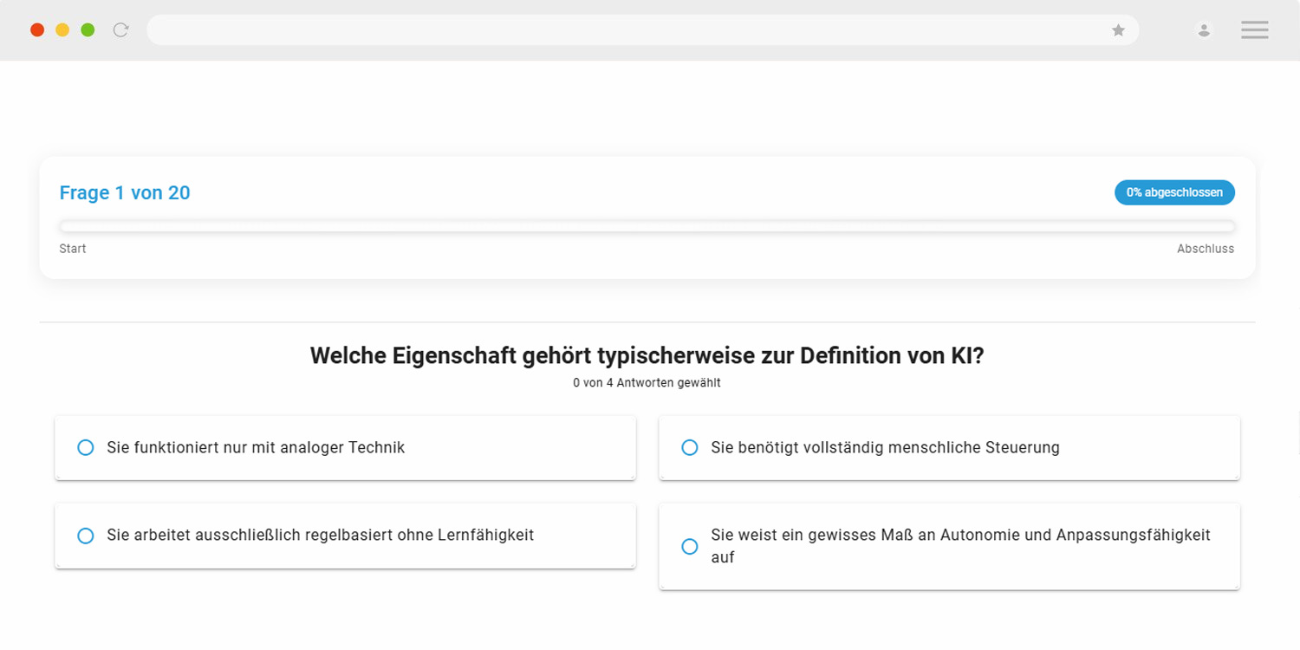Viewport: 1300px width, 650px height.
Task: Open the browser hamburger menu
Action: coord(1254,30)
